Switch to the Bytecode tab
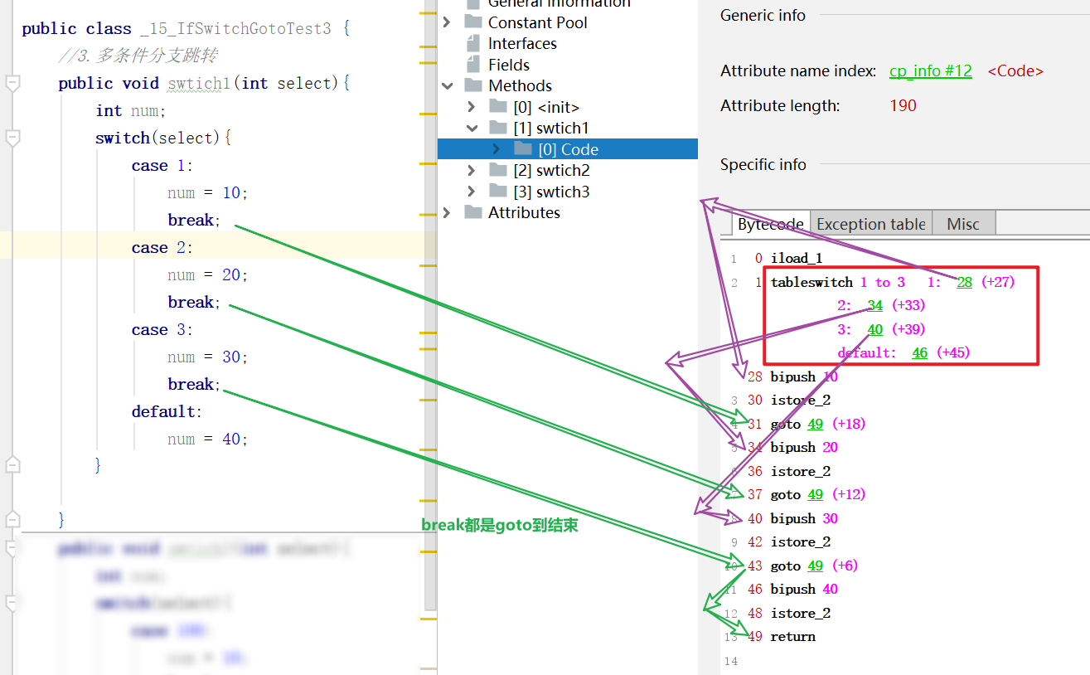Viewport: 1090px width, 675px height. (x=770, y=224)
